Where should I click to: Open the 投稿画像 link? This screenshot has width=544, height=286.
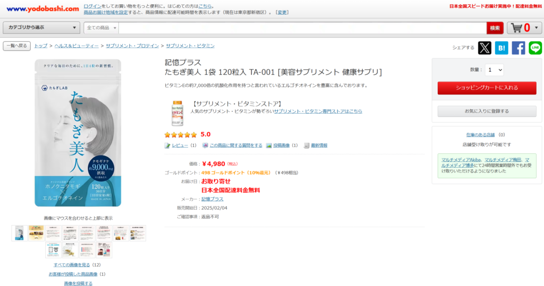(x=282, y=145)
